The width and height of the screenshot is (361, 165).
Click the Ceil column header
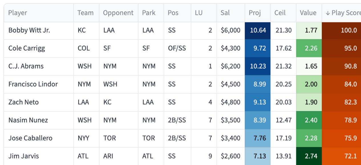(280, 13)
